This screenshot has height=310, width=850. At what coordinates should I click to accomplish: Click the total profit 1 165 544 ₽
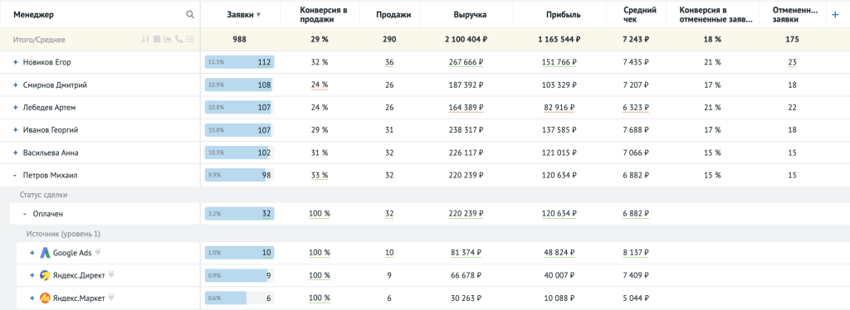pos(559,40)
